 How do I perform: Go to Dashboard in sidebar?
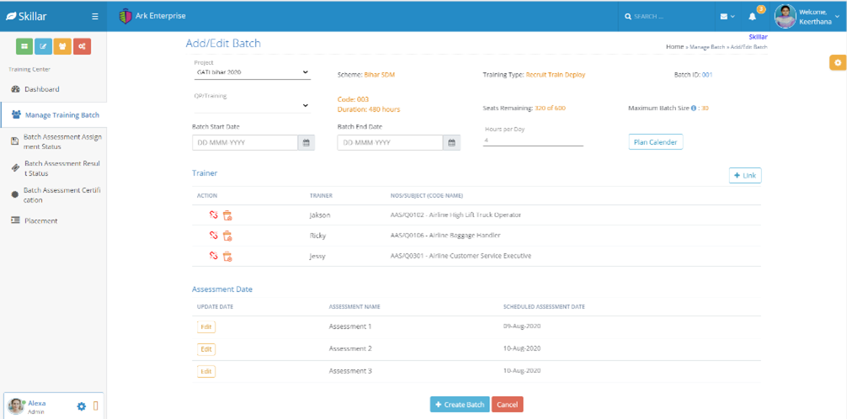point(41,89)
